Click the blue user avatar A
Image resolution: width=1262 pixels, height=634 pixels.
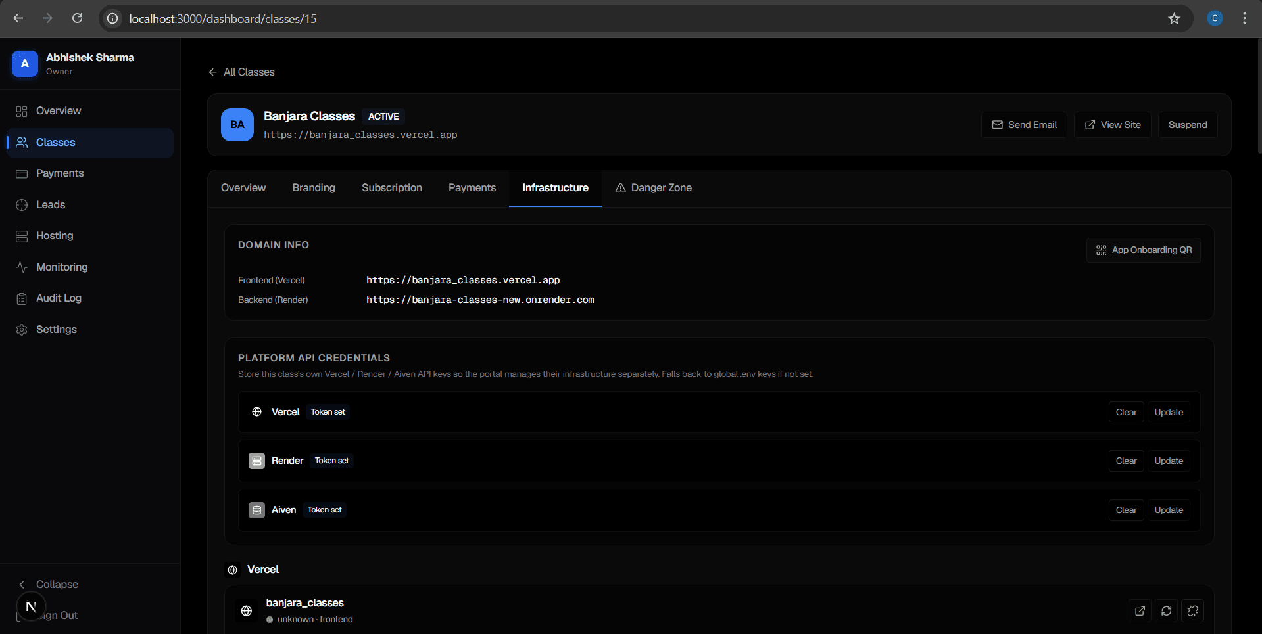(25, 64)
